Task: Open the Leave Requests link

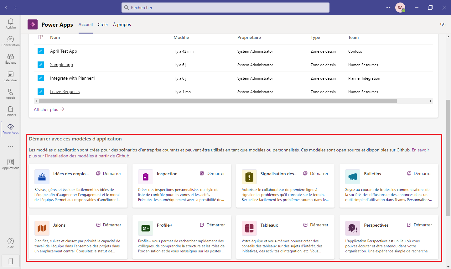Action: point(65,92)
